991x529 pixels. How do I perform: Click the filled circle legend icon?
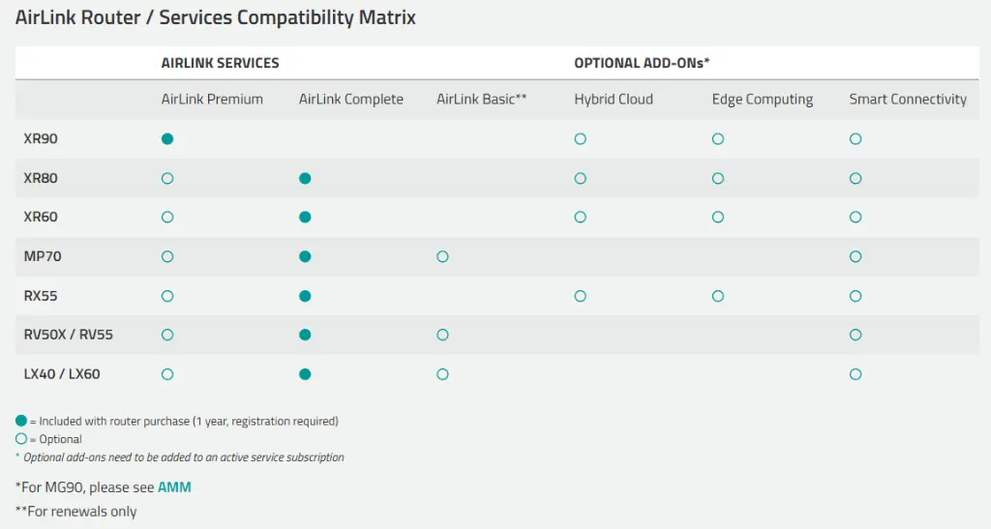point(21,421)
